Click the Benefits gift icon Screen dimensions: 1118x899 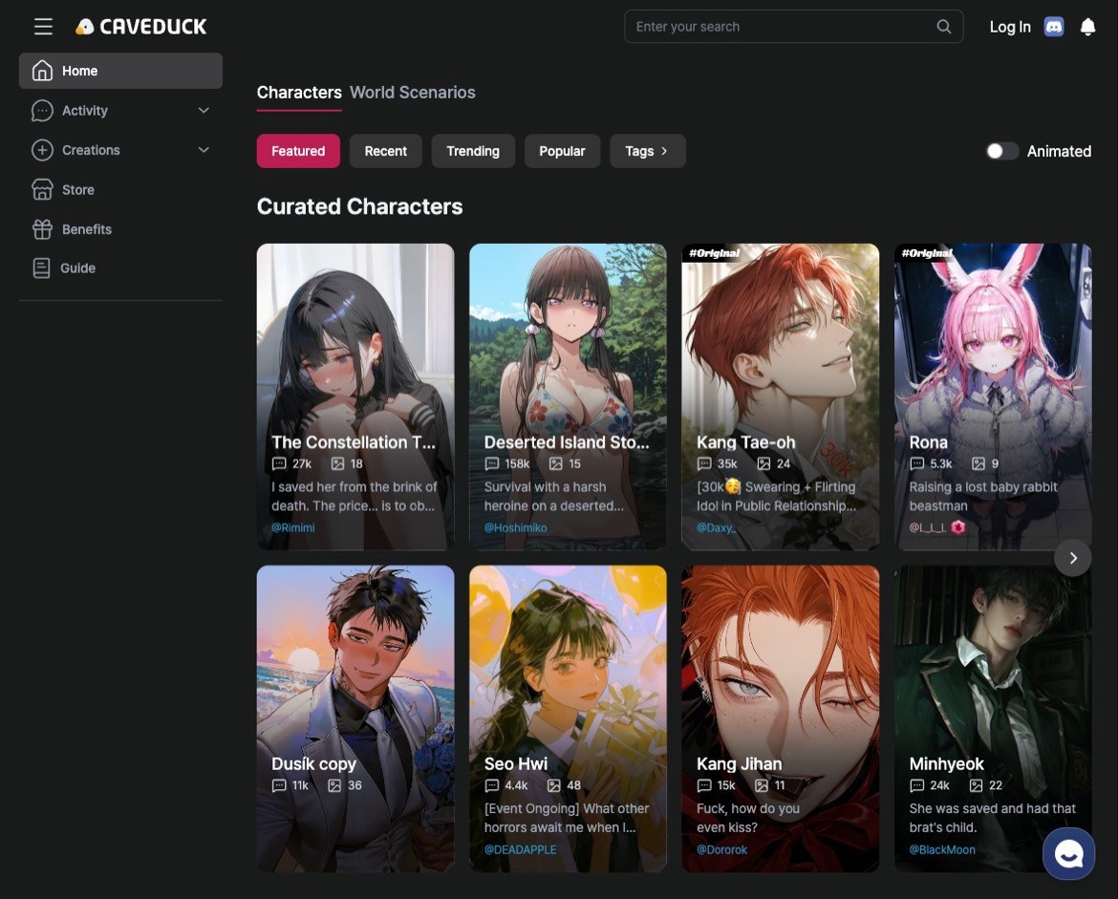pos(42,229)
